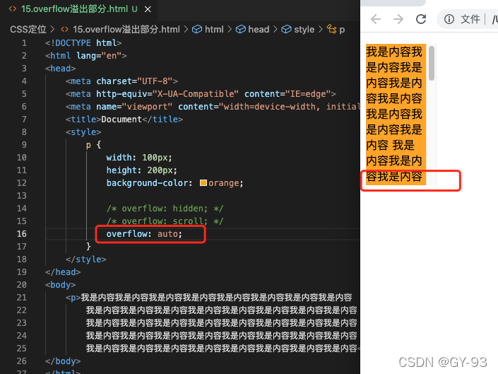Click the site info icon in address bar

[449, 19]
